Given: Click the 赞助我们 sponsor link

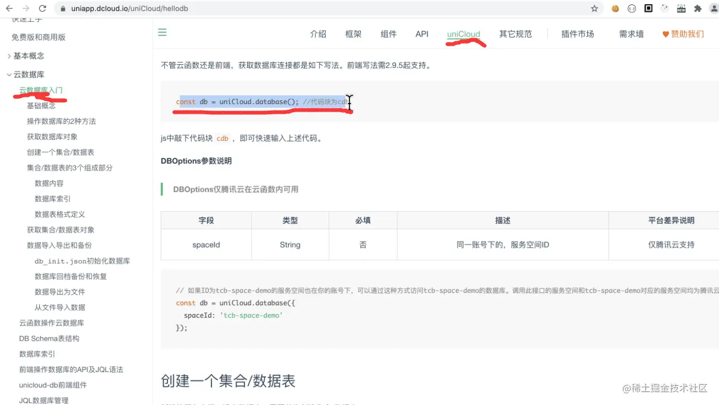Looking at the screenshot, I should click(x=683, y=34).
